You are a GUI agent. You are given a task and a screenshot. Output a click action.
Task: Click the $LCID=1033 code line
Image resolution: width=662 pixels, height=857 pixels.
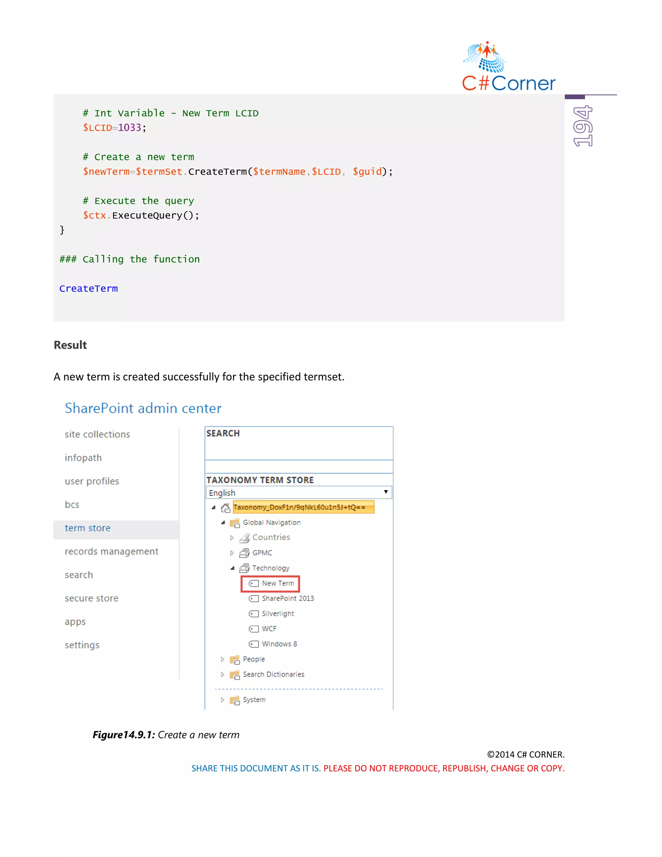(x=114, y=128)
